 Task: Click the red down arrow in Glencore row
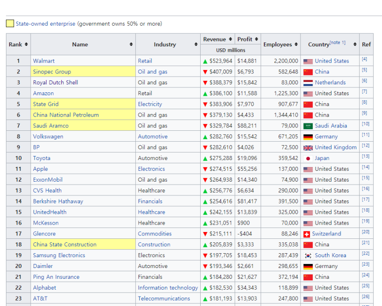205,234
